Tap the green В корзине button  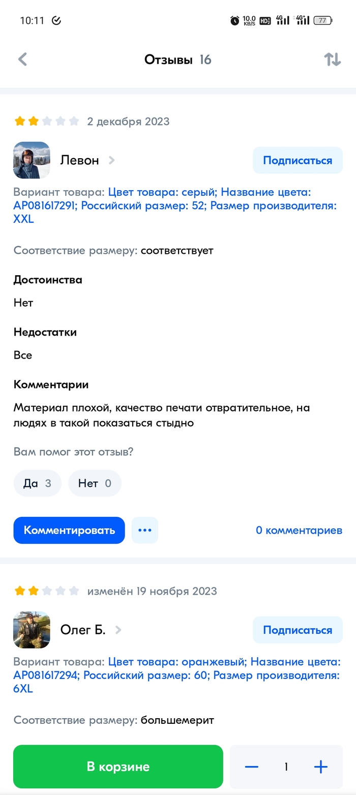[x=118, y=767]
